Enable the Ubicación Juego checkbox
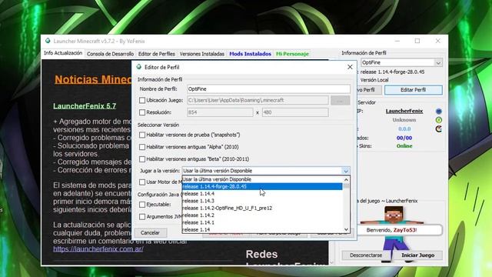 [142, 100]
